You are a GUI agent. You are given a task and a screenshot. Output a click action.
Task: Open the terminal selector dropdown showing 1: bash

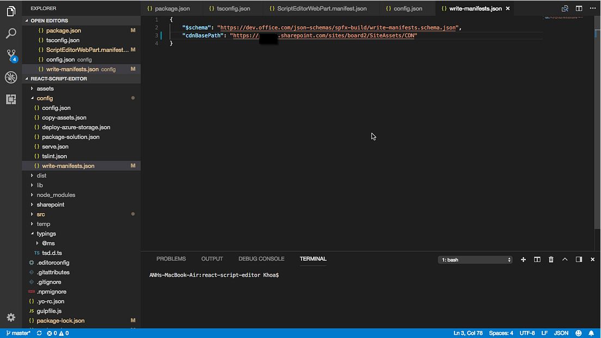coord(475,260)
